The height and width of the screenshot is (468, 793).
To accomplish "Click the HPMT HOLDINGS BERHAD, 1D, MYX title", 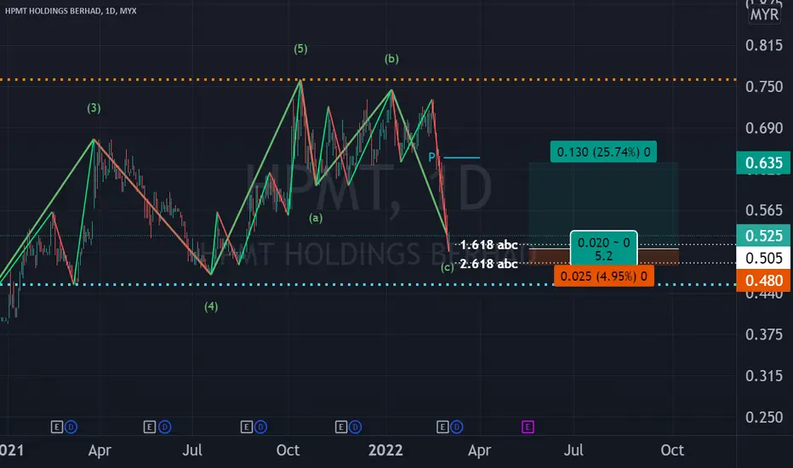I will 71,10.
